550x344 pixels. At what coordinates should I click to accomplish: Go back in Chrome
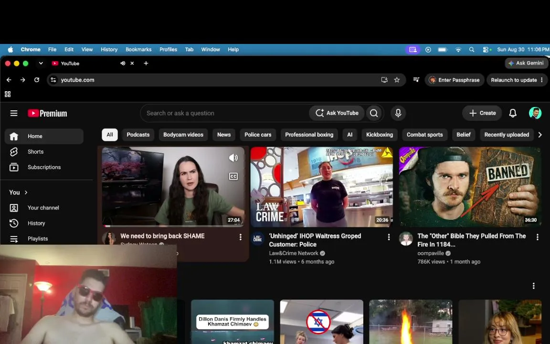[9, 80]
